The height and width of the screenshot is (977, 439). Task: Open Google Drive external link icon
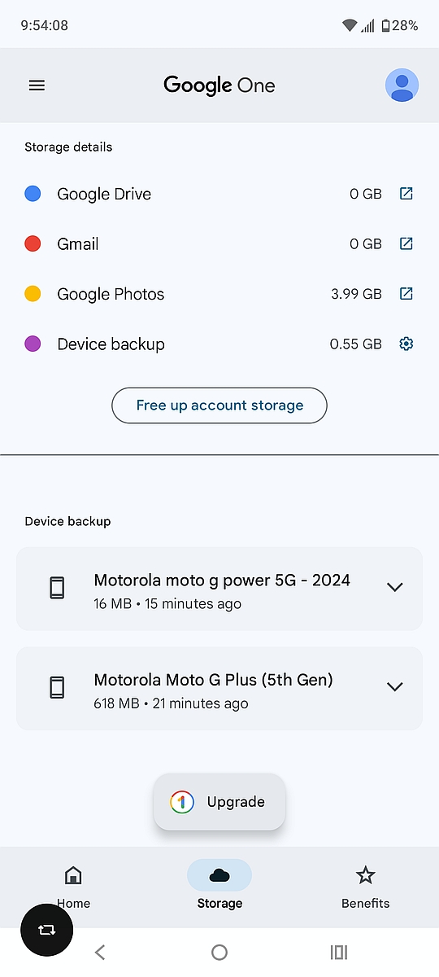point(406,194)
